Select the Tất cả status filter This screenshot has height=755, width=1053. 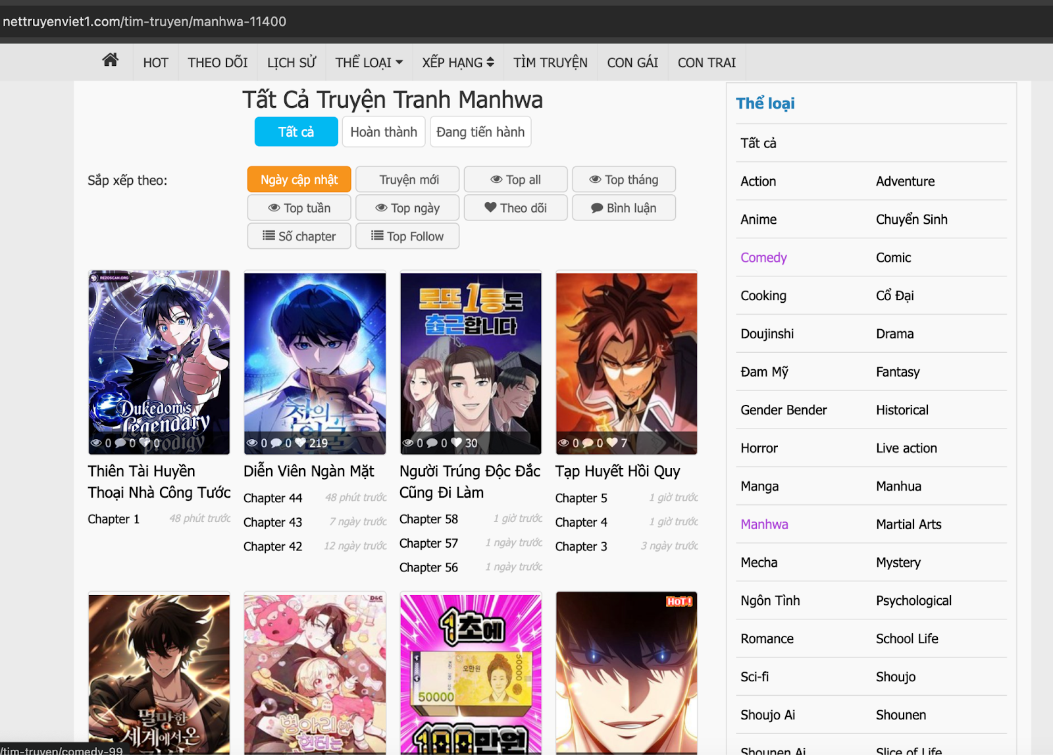(296, 132)
